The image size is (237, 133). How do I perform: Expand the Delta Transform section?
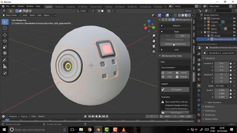[214, 103]
